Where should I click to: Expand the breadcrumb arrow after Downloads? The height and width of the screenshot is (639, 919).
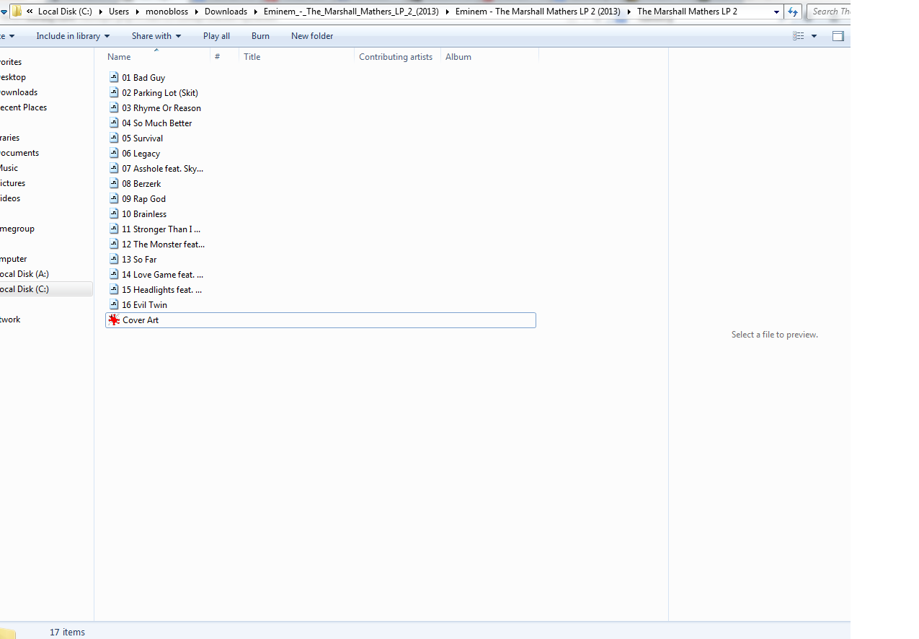256,12
